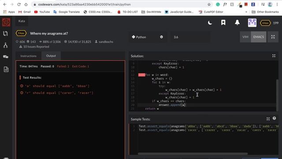
Task: Click the return w code line
Action: [152, 109]
